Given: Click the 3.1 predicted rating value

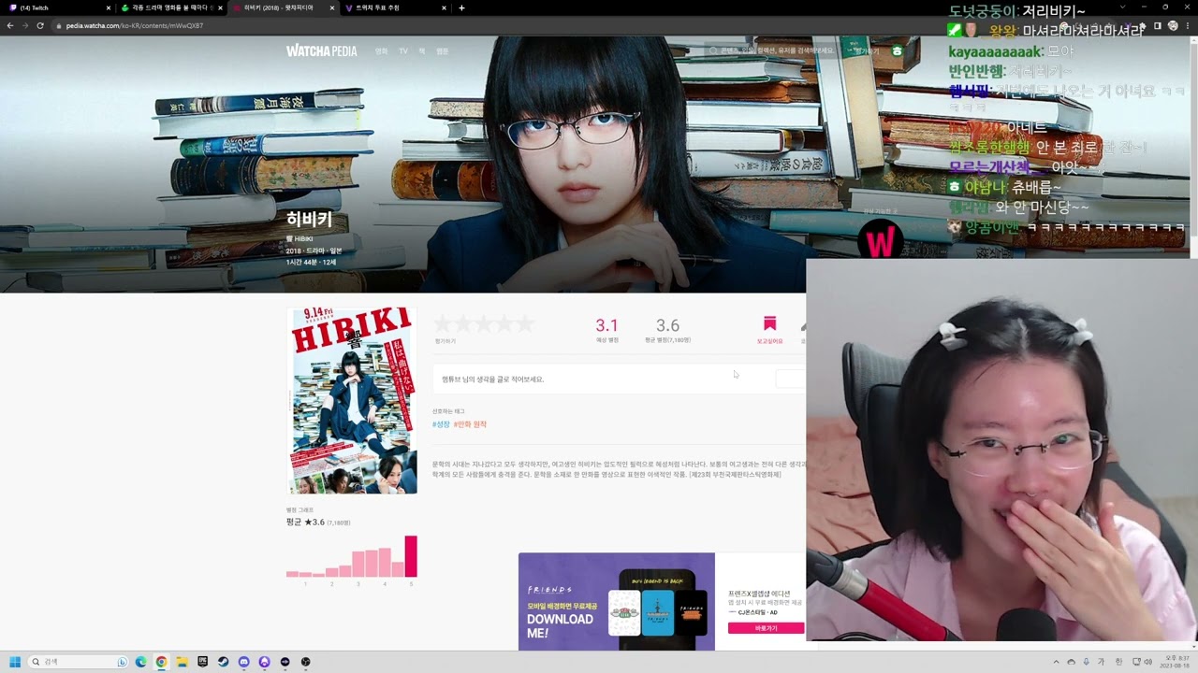Looking at the screenshot, I should [x=606, y=325].
